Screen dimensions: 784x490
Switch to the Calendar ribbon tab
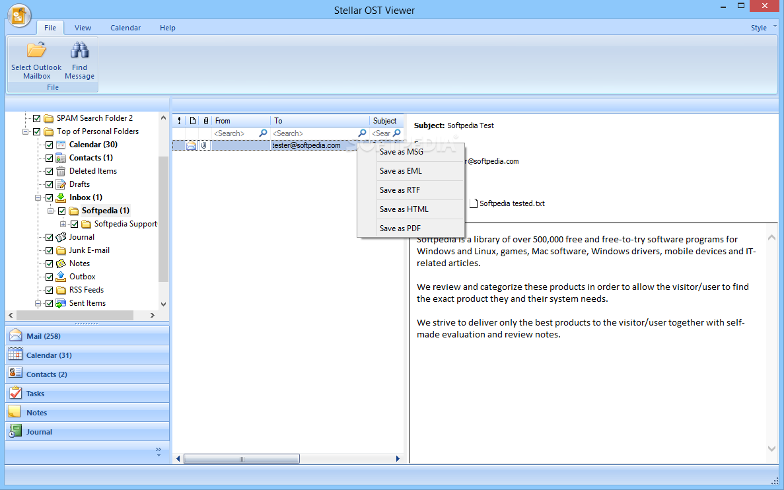tap(125, 28)
